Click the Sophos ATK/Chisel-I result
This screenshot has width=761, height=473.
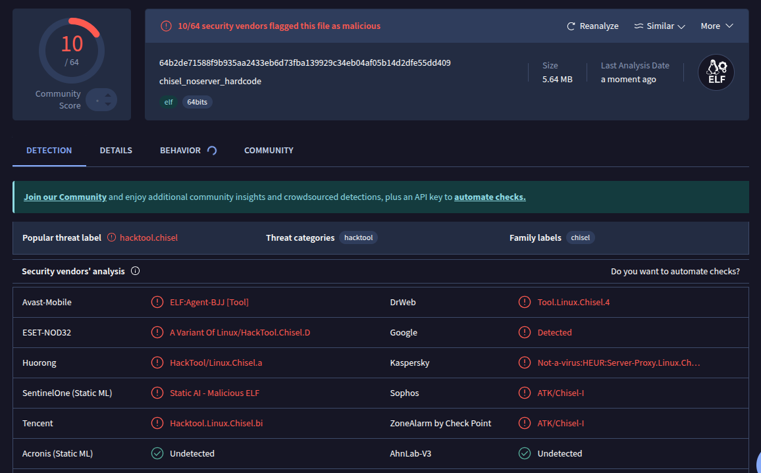tap(561, 393)
